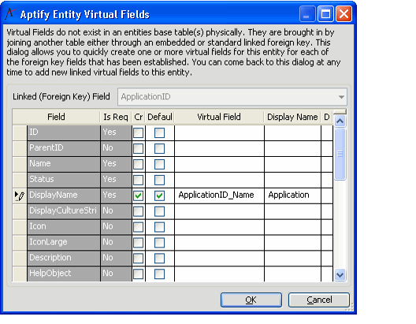Close the Aptify Entity Virtual Fields dialog

[x=344, y=14]
